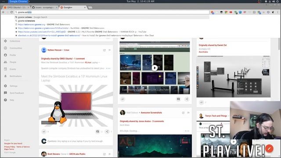Screen dimensions: 281x158
Task: Play the desktop customizing YouTube video
Action: click(155, 68)
